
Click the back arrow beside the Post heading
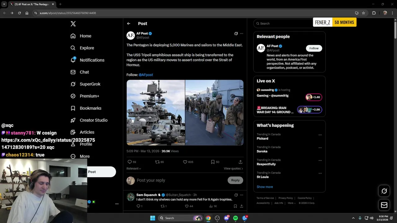point(129,24)
